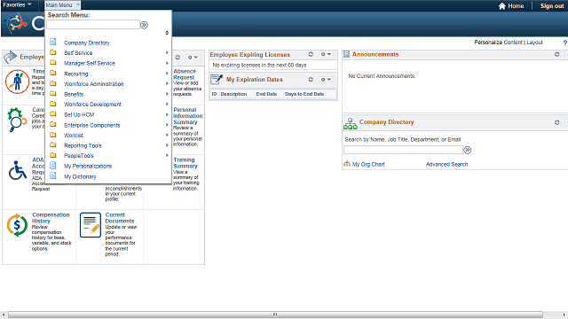Open Current Documents link
This screenshot has height=319, width=568.
(x=120, y=218)
